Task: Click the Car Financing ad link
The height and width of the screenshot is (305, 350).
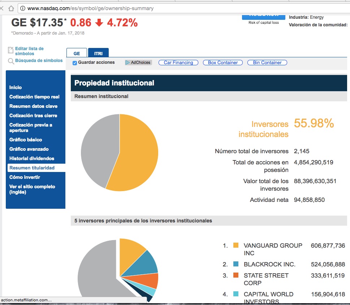Action: pyautogui.click(x=178, y=63)
